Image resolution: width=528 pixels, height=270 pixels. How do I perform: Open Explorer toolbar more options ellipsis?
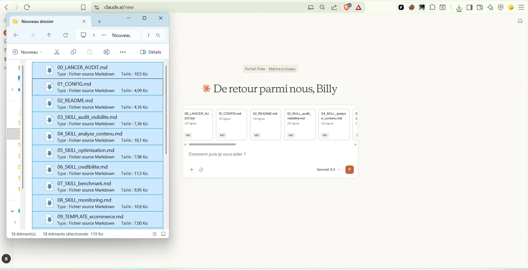coord(123,52)
